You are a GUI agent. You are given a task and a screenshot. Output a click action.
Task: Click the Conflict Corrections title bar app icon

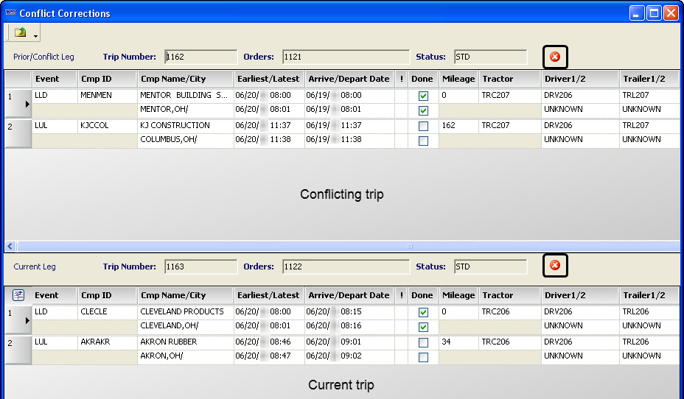(x=10, y=13)
